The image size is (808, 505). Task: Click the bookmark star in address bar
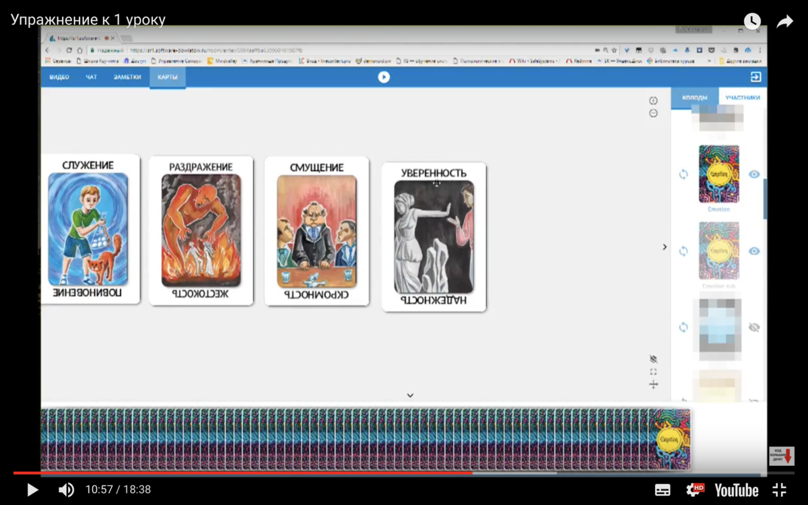613,50
